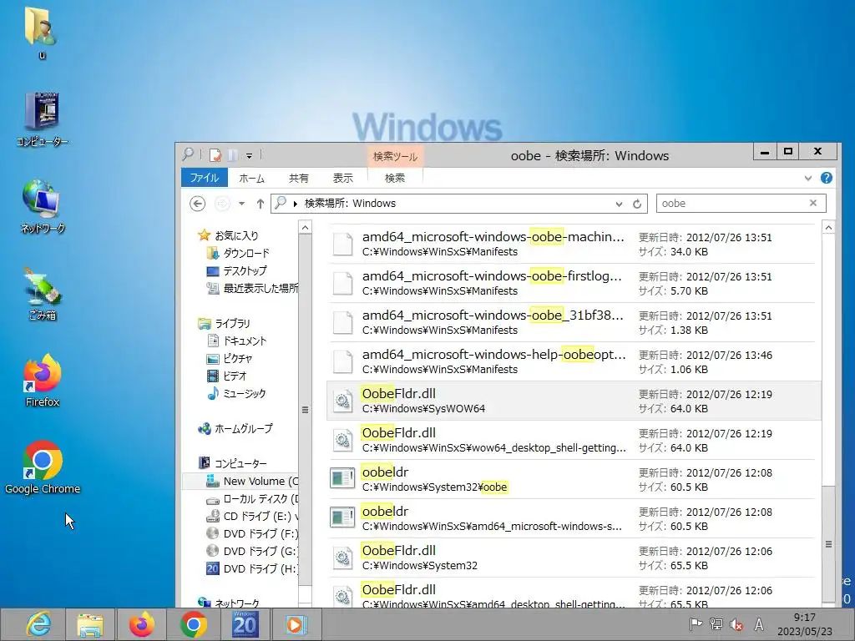Open address bar history dropdown

(x=619, y=204)
